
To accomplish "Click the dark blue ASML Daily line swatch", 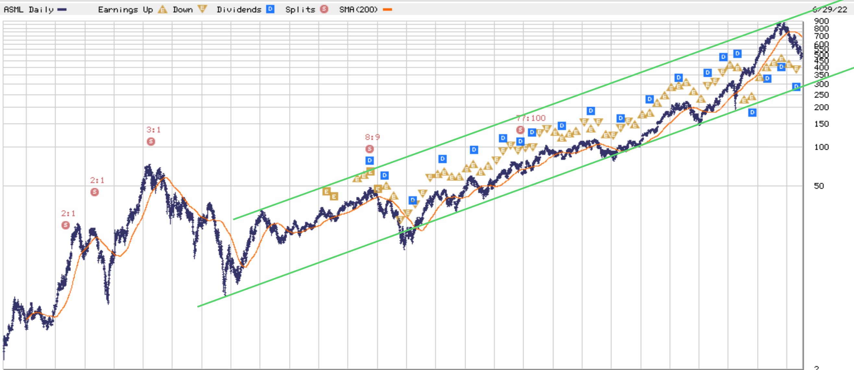I will click(x=62, y=10).
